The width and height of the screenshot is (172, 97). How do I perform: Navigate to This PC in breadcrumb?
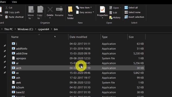pyautogui.click(x=8, y=29)
